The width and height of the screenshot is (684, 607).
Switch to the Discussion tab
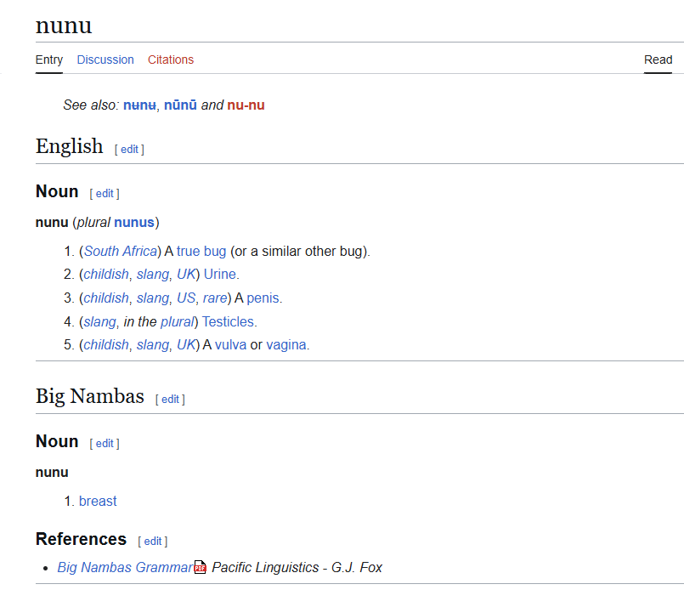105,60
